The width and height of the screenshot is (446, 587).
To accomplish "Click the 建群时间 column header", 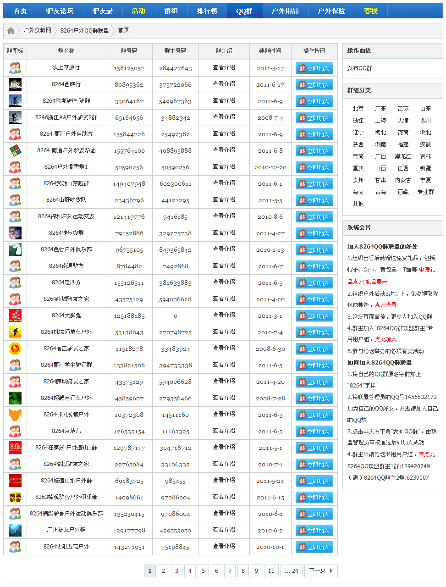I will pyautogui.click(x=270, y=51).
